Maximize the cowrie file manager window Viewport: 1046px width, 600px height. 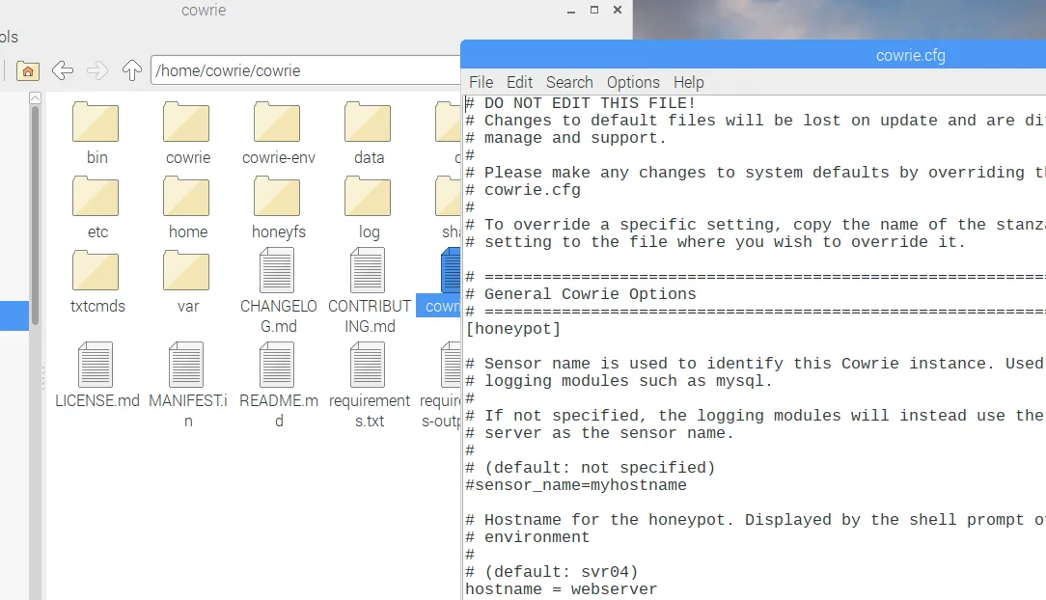point(594,10)
